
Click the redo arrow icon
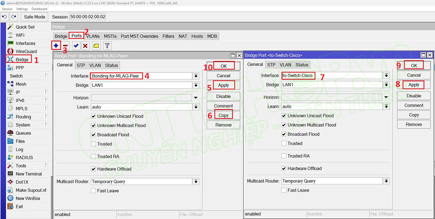click(x=14, y=17)
